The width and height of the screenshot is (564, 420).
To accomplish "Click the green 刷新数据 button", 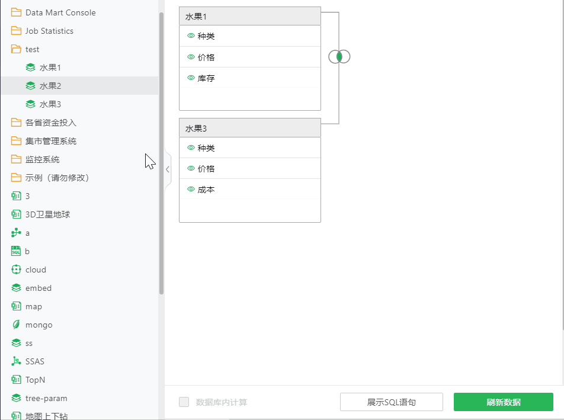I will [503, 402].
